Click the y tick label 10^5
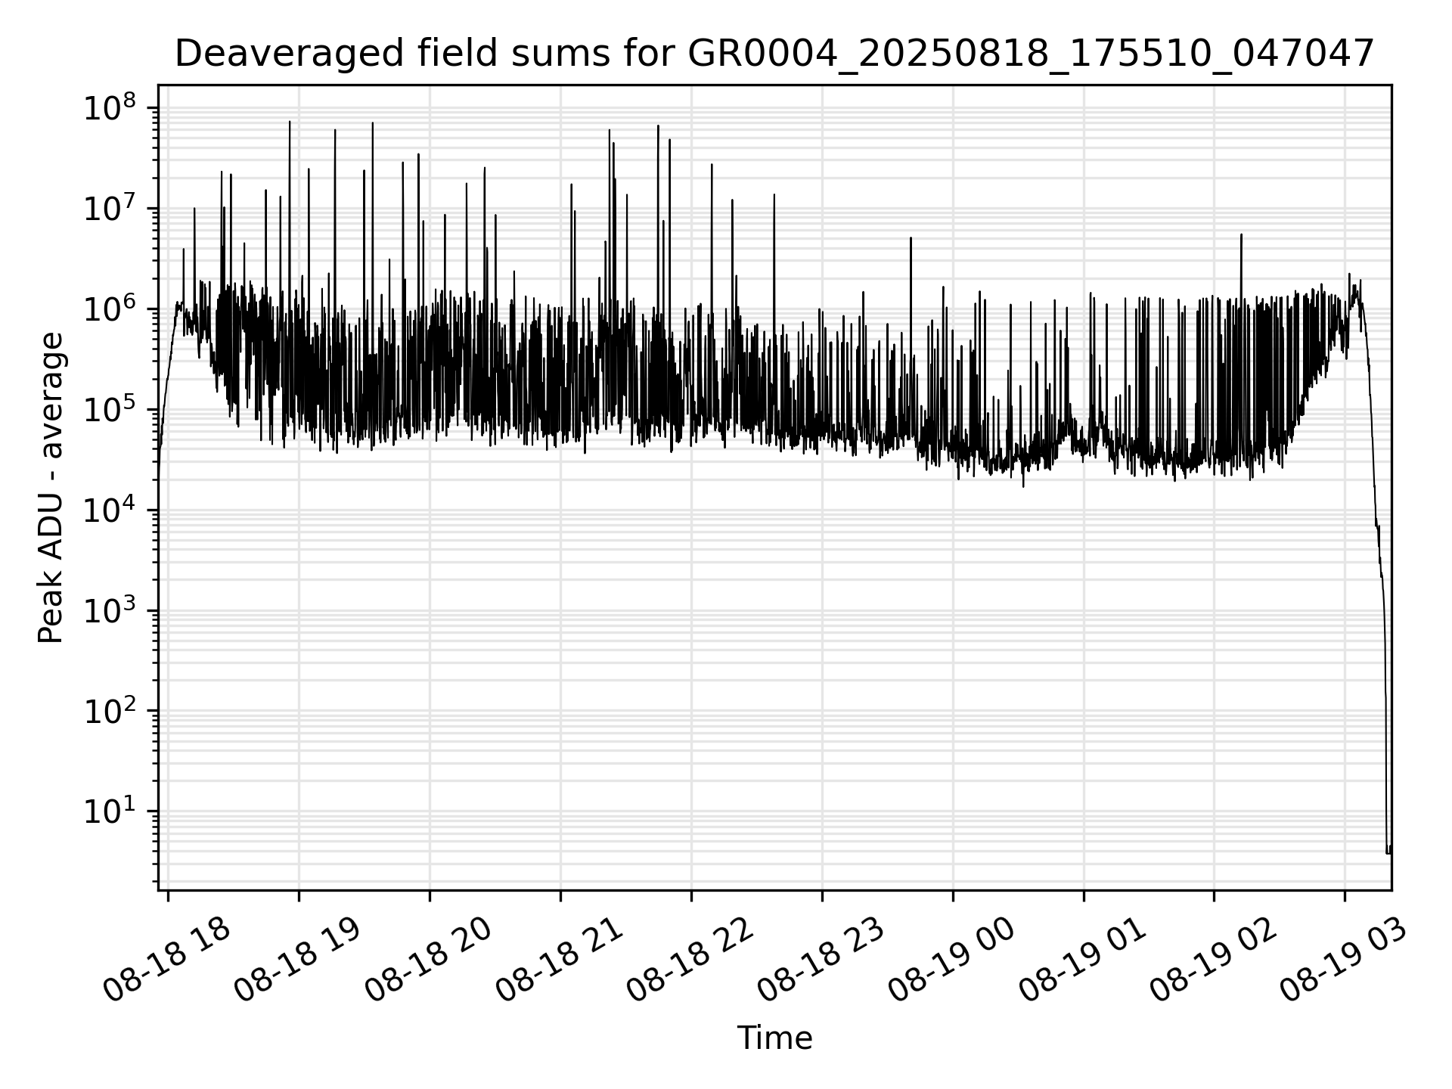Screen dimensions: 1452x1089 point(110,410)
